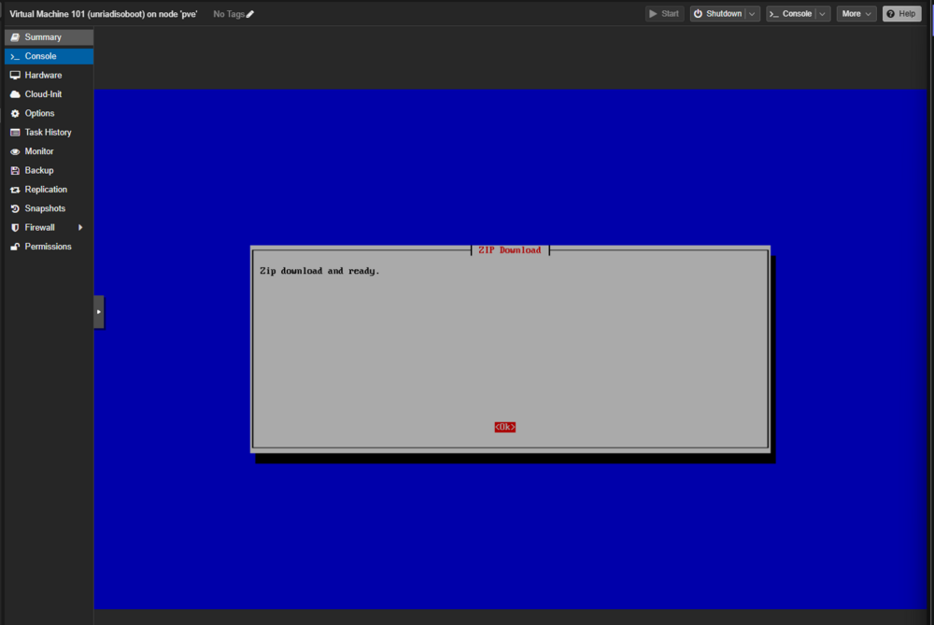Click the Console button in toolbar
934x625 pixels.
coord(790,14)
